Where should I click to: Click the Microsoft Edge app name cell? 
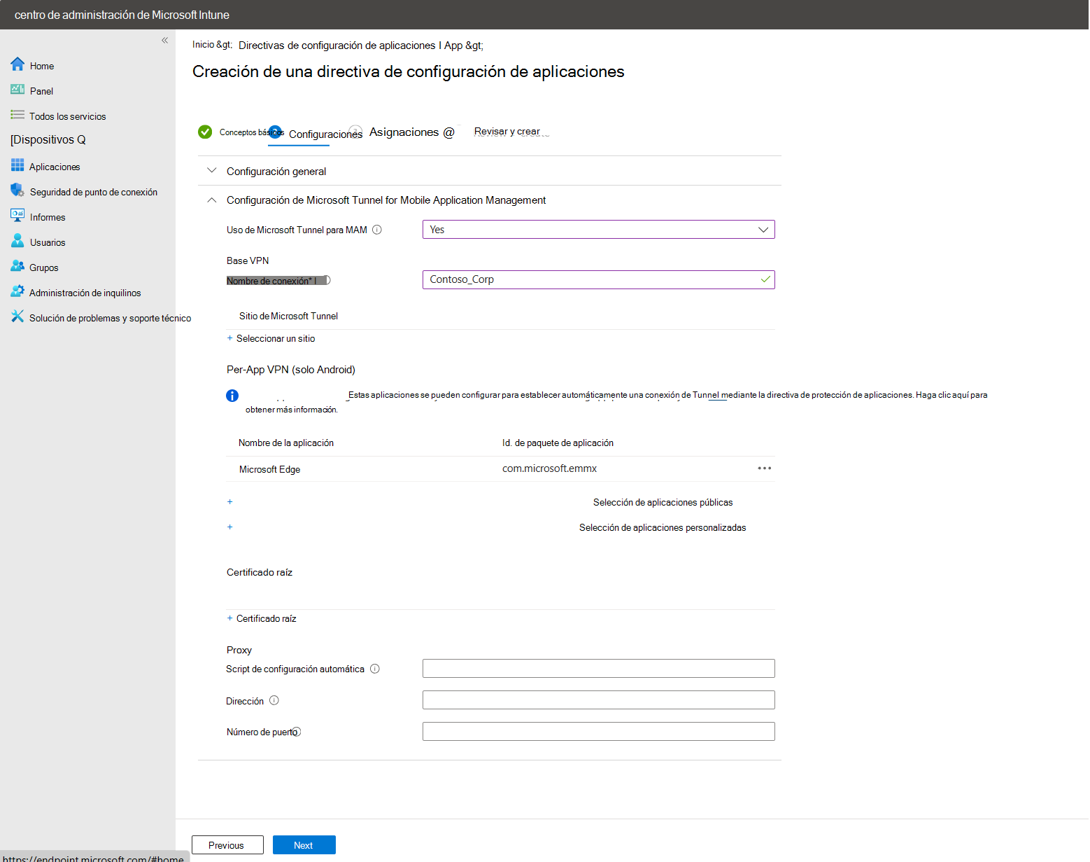coord(269,470)
